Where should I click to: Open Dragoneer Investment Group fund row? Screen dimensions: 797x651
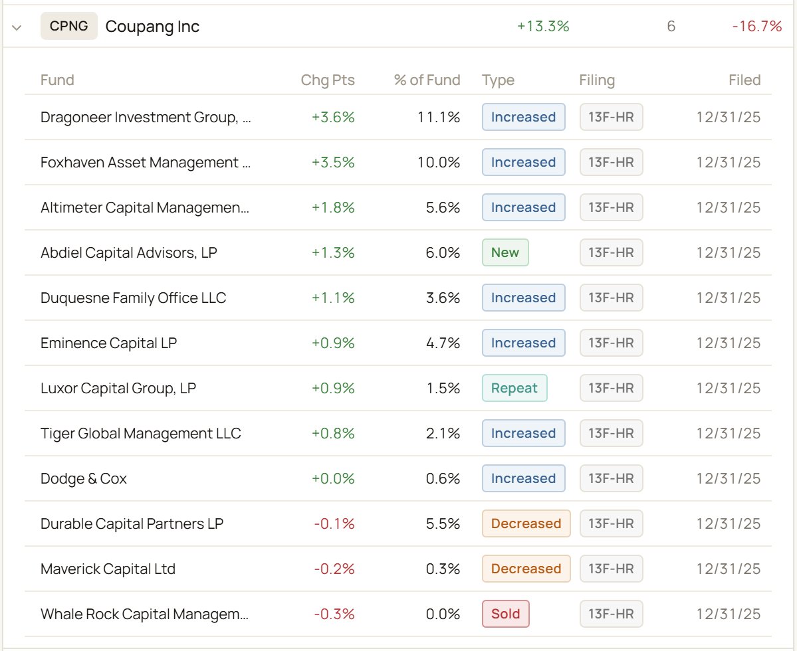coord(398,117)
